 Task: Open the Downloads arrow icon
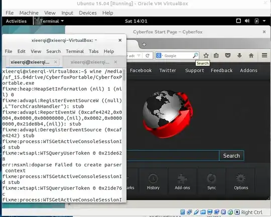(239, 56)
